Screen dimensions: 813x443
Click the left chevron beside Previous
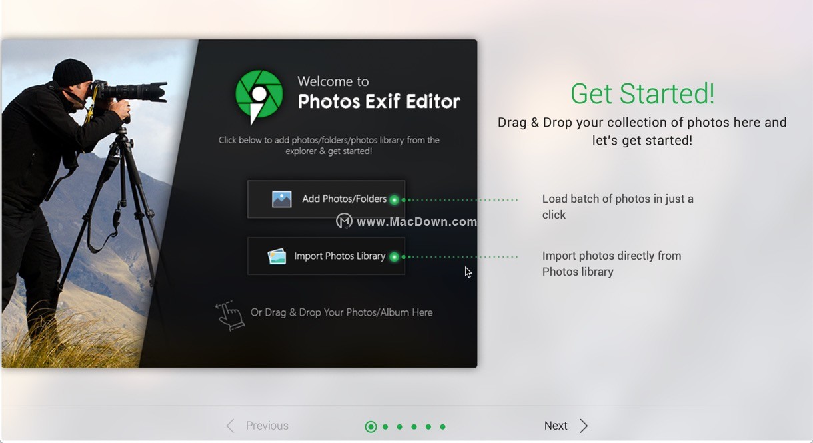click(230, 426)
